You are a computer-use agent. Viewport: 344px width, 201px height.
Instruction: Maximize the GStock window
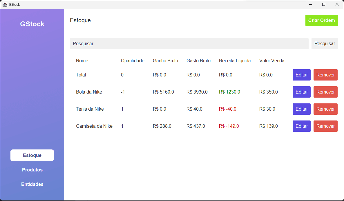click(x=324, y=4)
